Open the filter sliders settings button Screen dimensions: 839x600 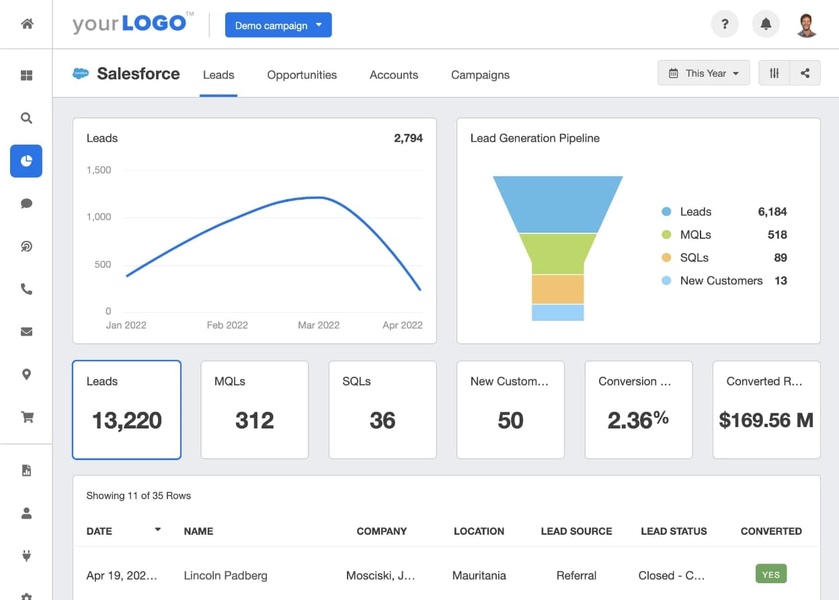tap(774, 73)
